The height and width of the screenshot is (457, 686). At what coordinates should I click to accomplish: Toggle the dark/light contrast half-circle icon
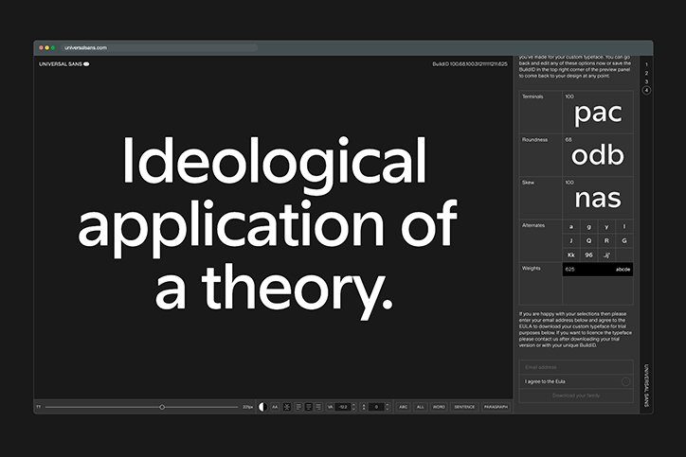(x=263, y=407)
